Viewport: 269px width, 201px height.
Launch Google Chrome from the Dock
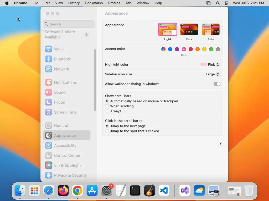[x=77, y=190]
